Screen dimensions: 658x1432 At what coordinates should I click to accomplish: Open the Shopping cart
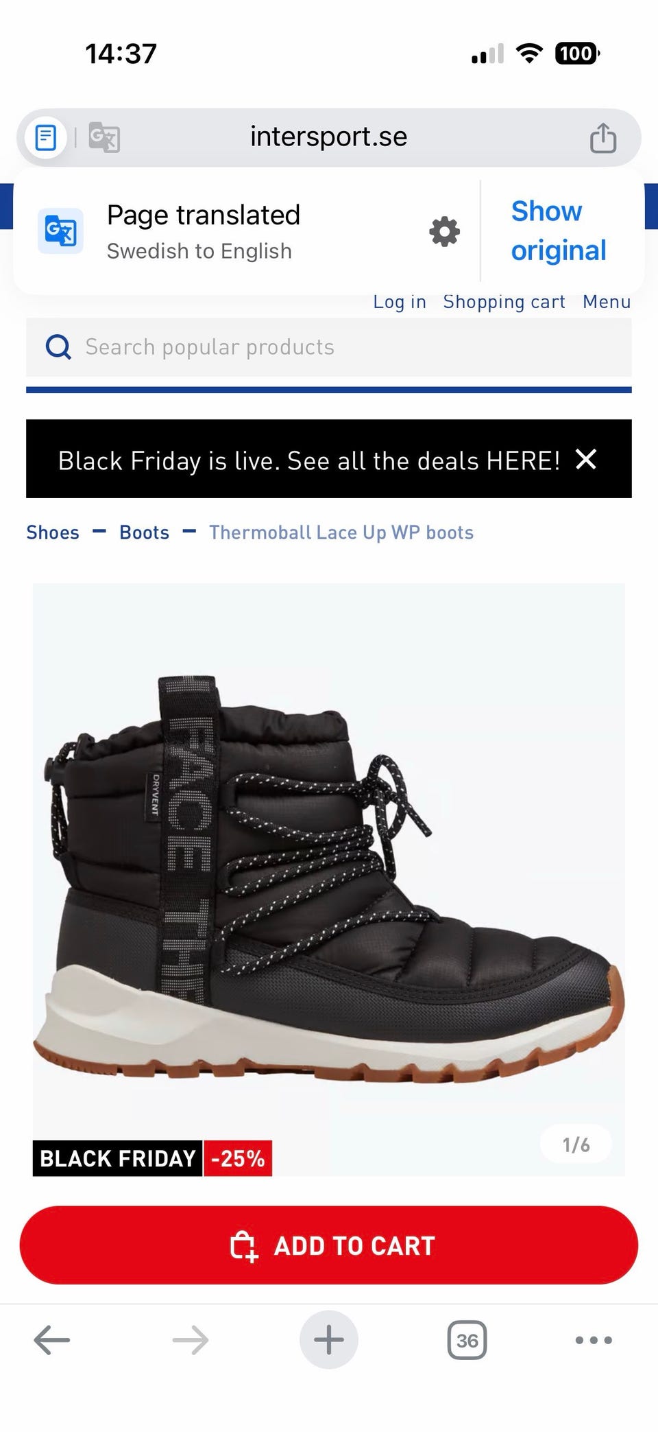pyautogui.click(x=504, y=302)
